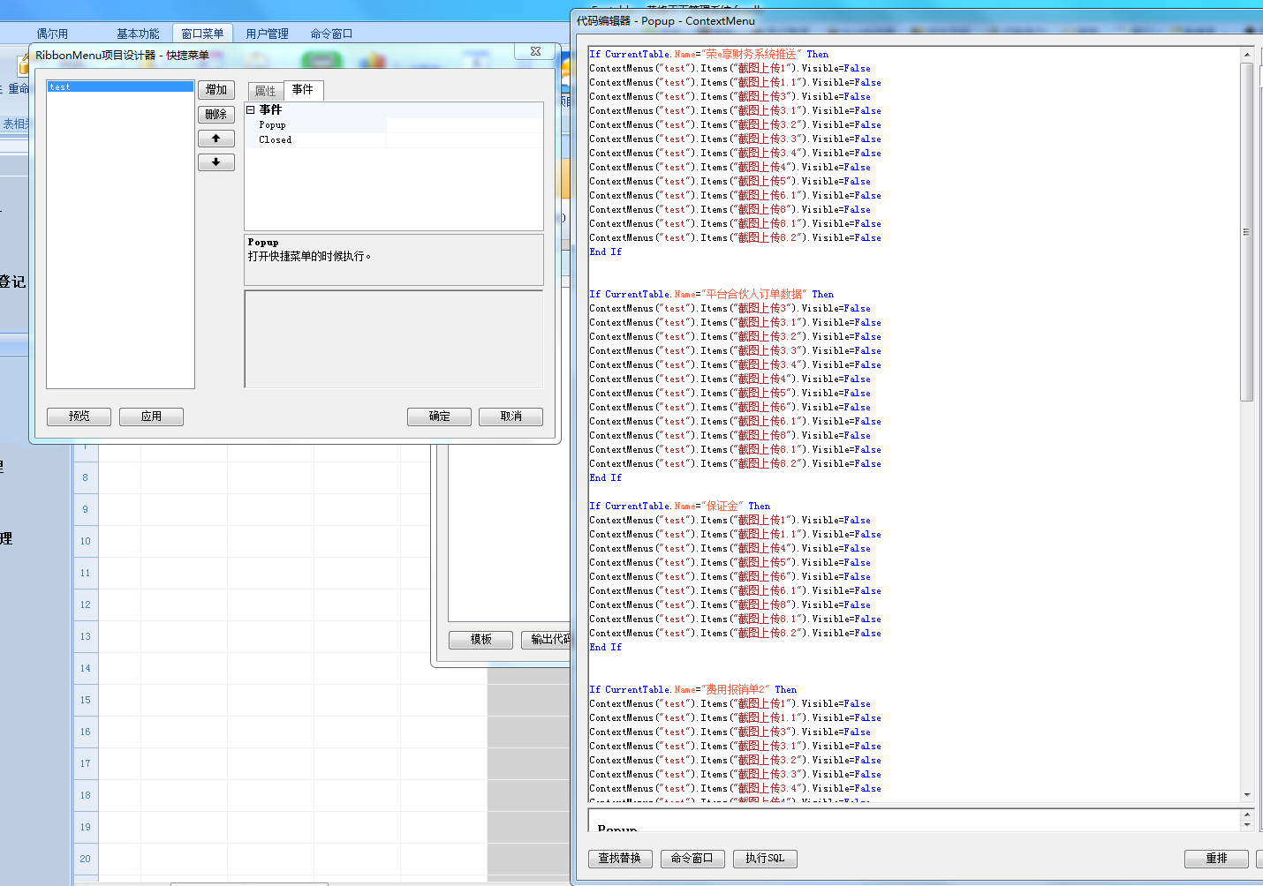Click the move up arrow button
The width and height of the screenshot is (1263, 886).
(216, 139)
